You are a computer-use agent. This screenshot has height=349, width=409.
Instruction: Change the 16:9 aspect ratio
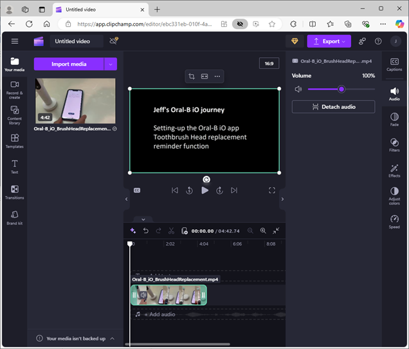(269, 63)
